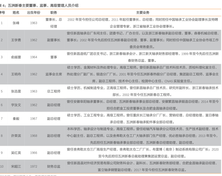Select the name cell 俞越蕾
This screenshot has width=222, height=176.
click(16, 57)
